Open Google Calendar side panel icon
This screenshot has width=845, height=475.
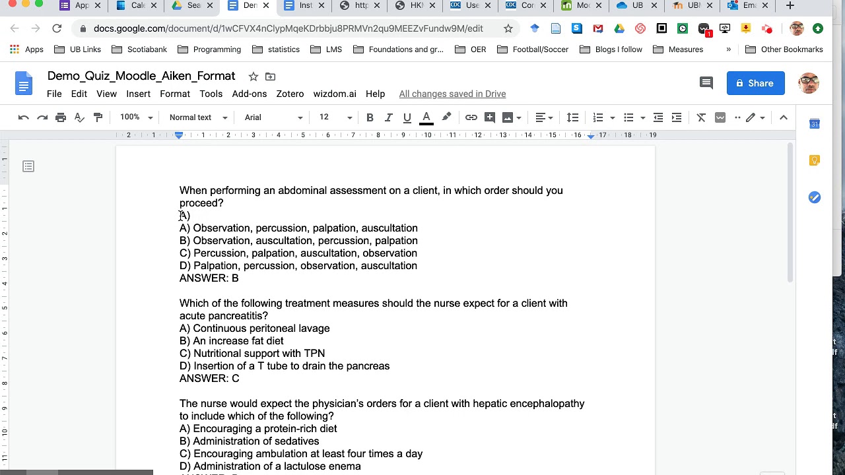click(815, 123)
